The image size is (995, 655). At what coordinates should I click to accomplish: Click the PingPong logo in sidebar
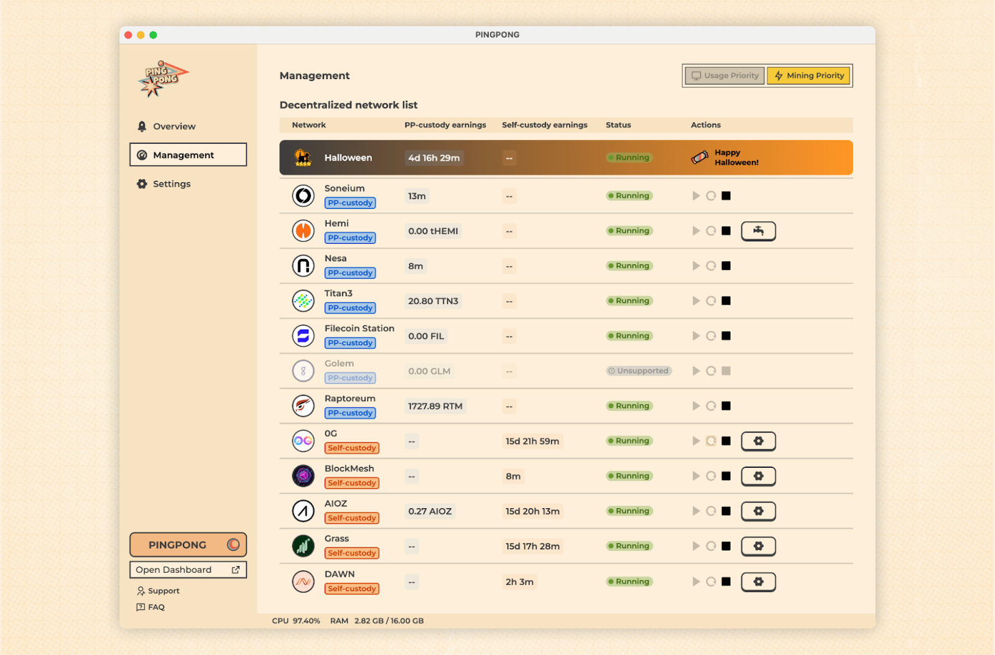pyautogui.click(x=163, y=79)
